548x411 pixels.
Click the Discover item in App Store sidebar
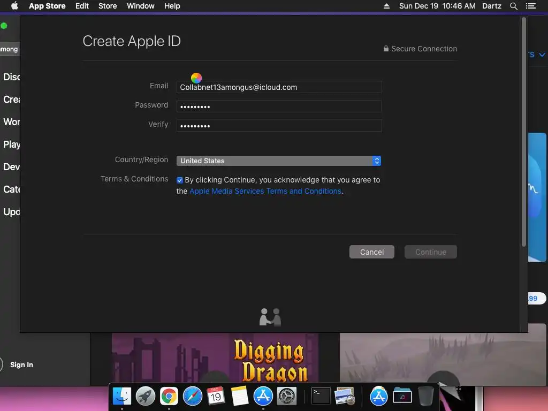(x=12, y=77)
